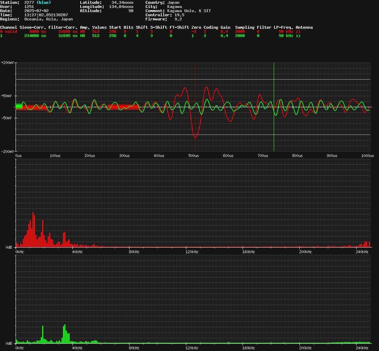Image resolution: width=379 pixels, height=351 pixels.
Task: Click the user value 1251
Action: (29, 7)
